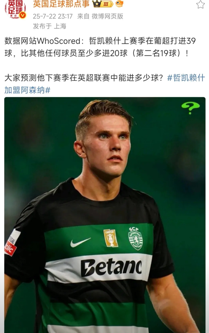Click the Nike swoosh on the jersey
This screenshot has height=333, width=209.
[x=80, y=242]
